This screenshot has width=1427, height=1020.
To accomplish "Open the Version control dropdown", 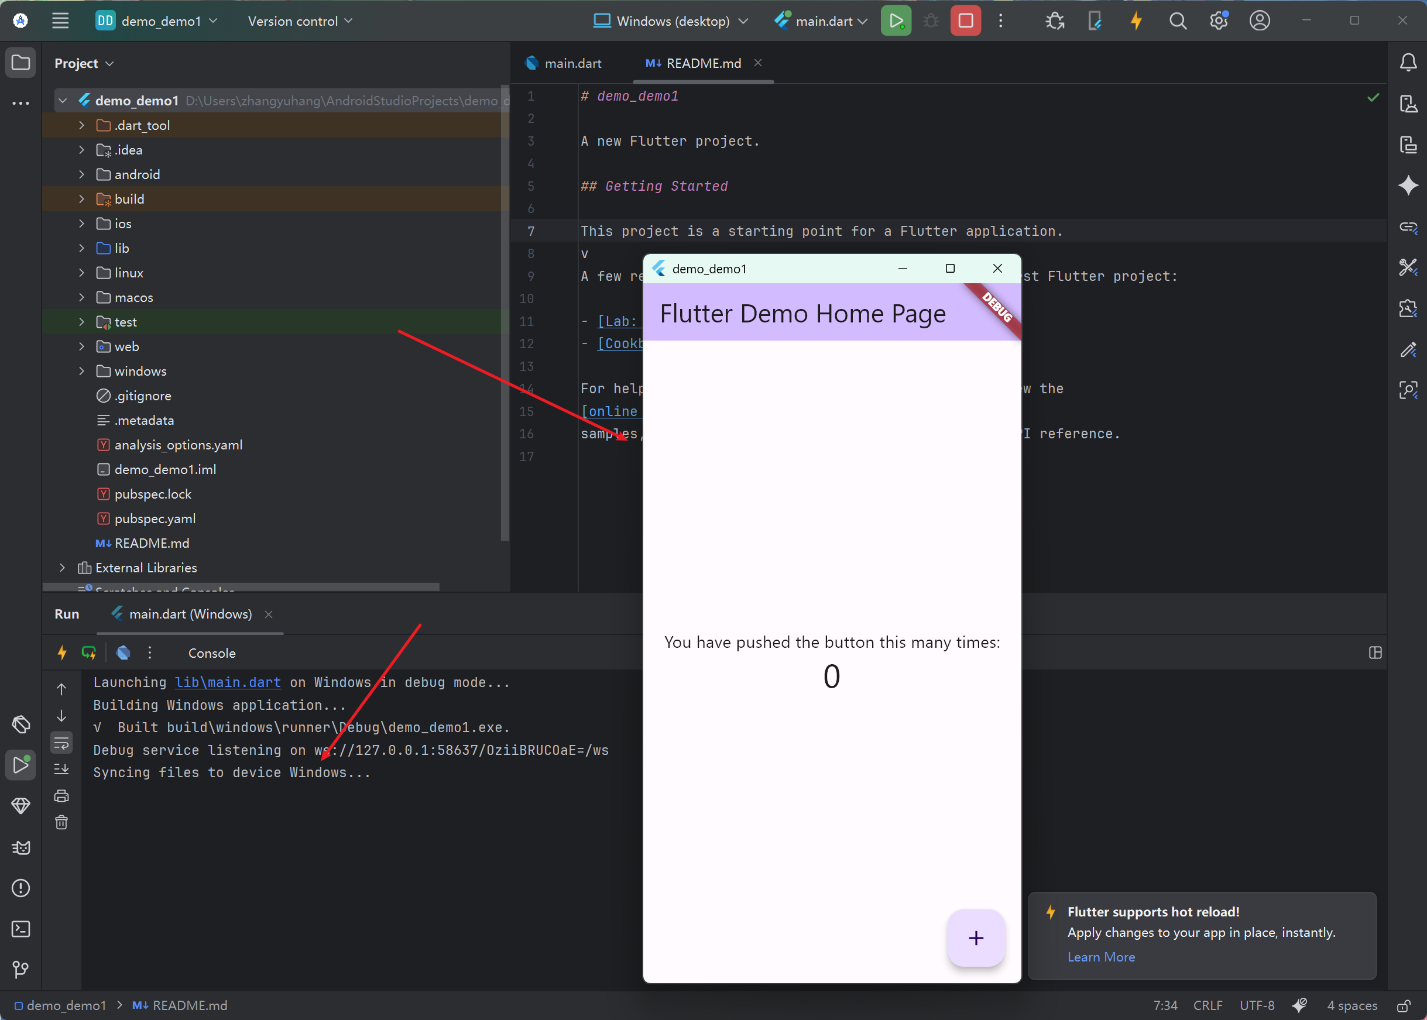I will (x=300, y=20).
